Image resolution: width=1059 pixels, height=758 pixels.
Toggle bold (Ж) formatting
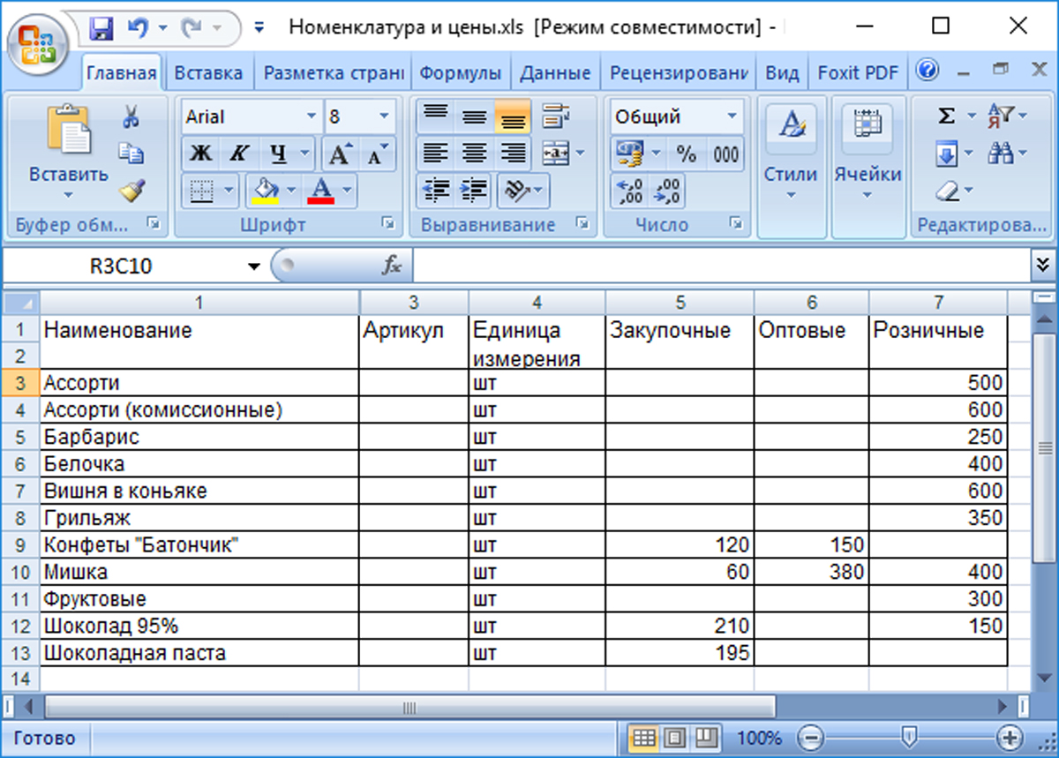[200, 154]
